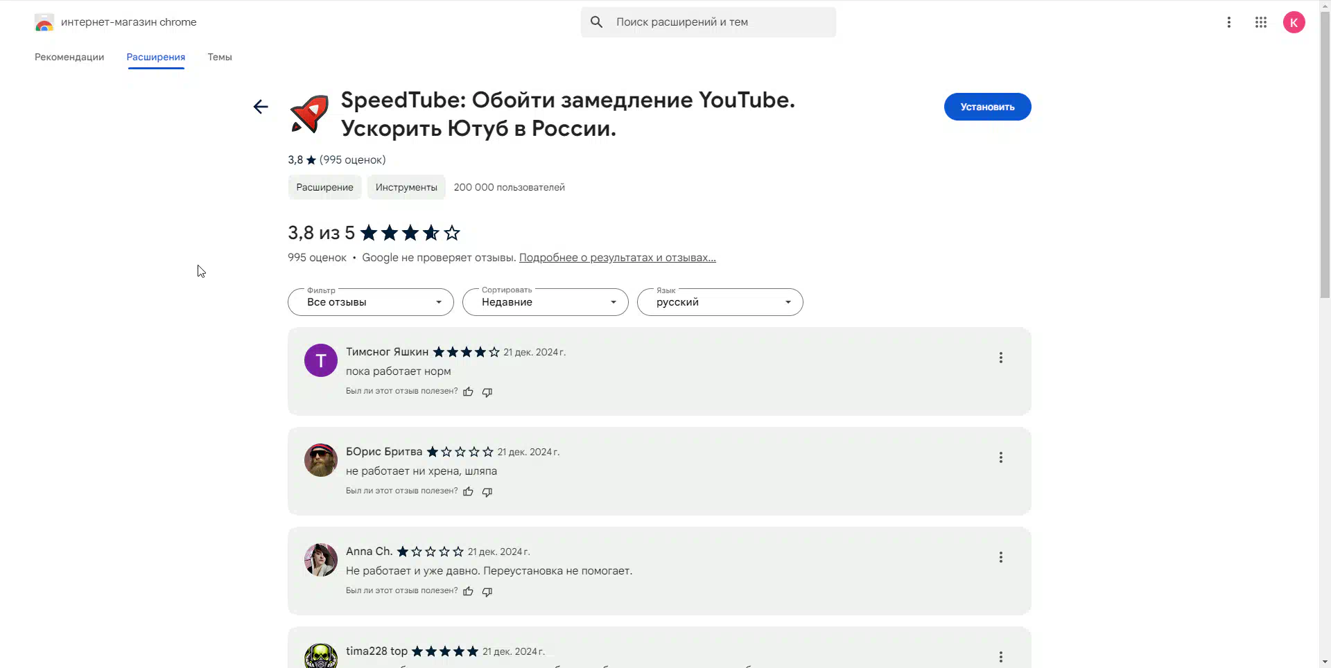Click reviewer name 'Anna Ch.'

(369, 552)
